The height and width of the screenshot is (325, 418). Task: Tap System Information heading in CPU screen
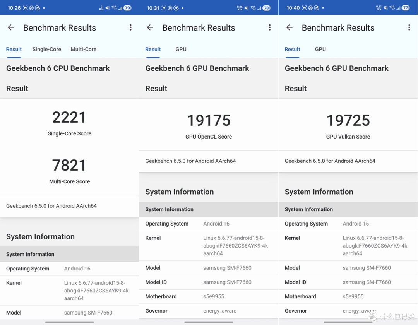40,237
